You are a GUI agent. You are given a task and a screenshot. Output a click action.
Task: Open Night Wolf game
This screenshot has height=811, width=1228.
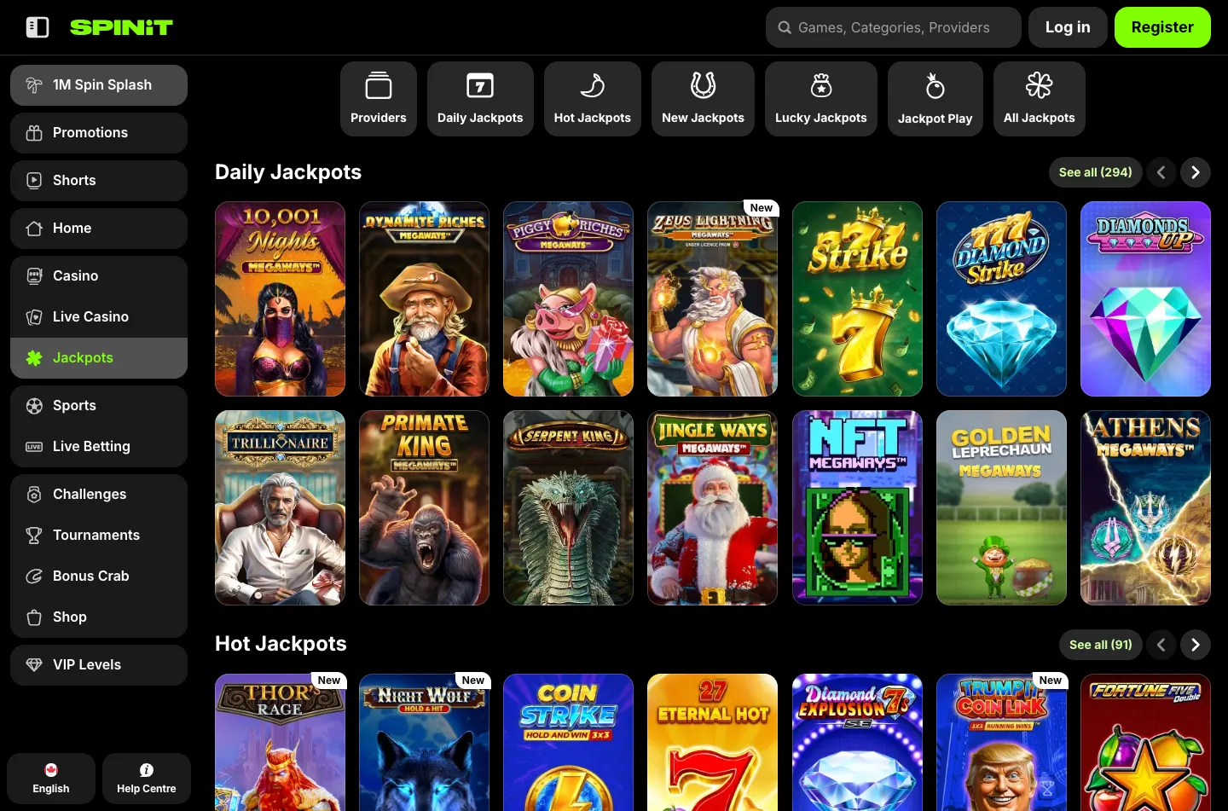click(424, 743)
